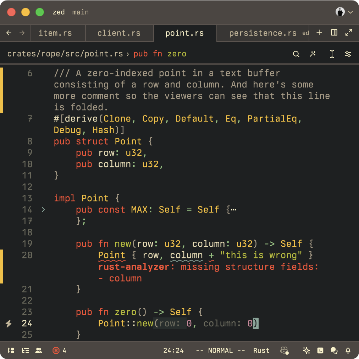Click the Copilot icon in status bar
Image resolution: width=359 pixels, height=359 pixels.
coord(284,350)
